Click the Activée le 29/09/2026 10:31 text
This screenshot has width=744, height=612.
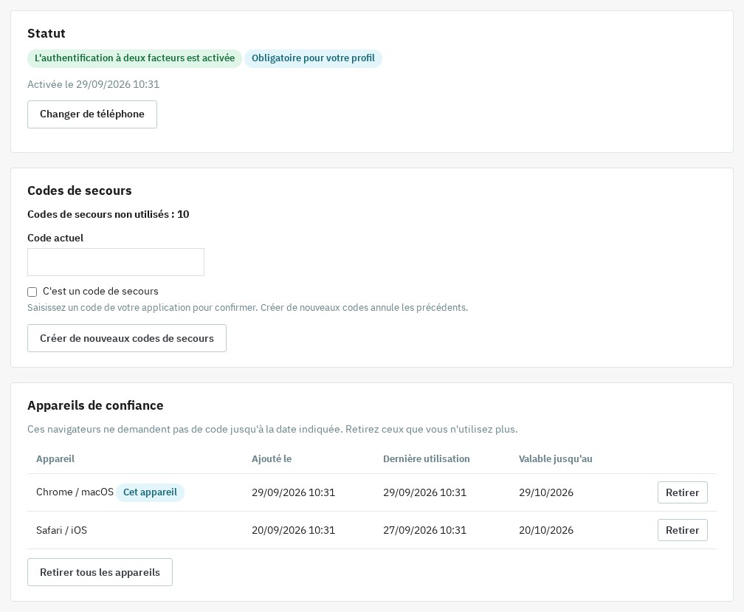[94, 84]
